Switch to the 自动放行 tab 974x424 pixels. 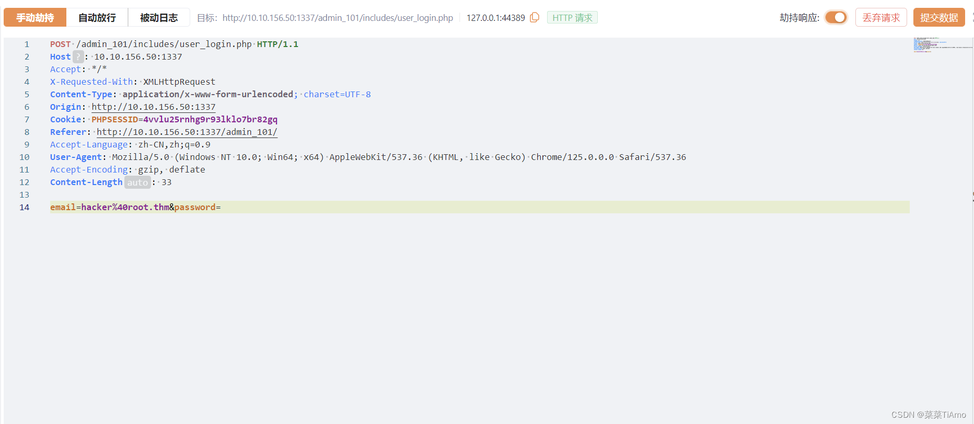(97, 17)
